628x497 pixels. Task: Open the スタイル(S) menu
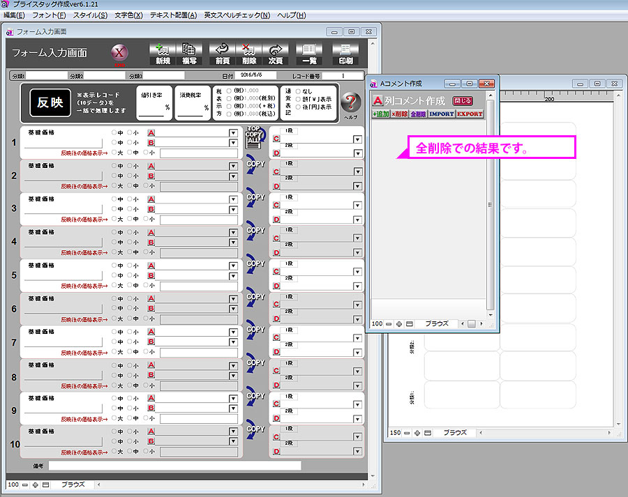(x=90, y=15)
